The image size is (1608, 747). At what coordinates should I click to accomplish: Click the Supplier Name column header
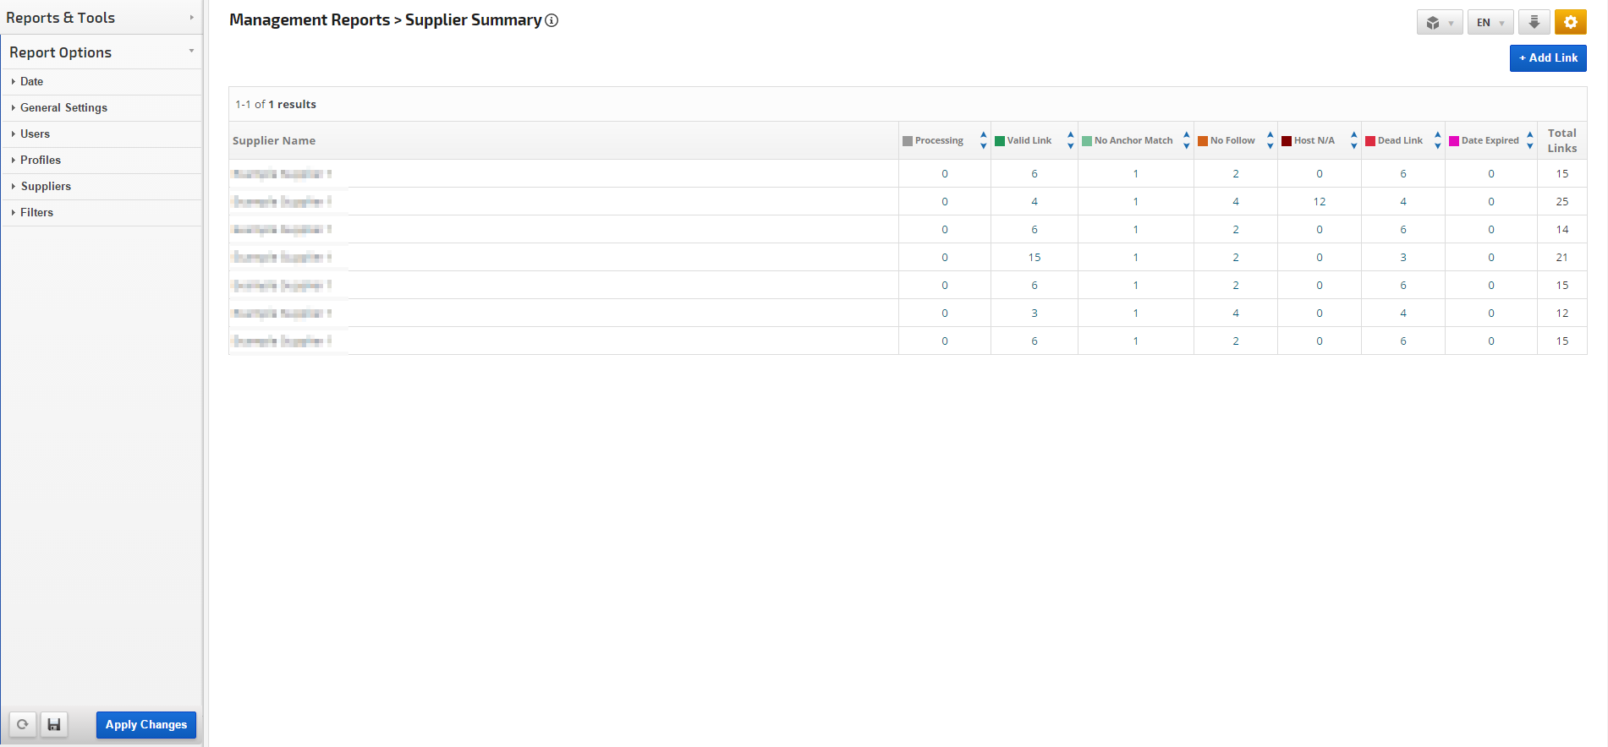point(274,141)
